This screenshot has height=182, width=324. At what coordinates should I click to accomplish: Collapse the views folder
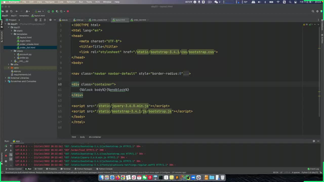click(11, 51)
